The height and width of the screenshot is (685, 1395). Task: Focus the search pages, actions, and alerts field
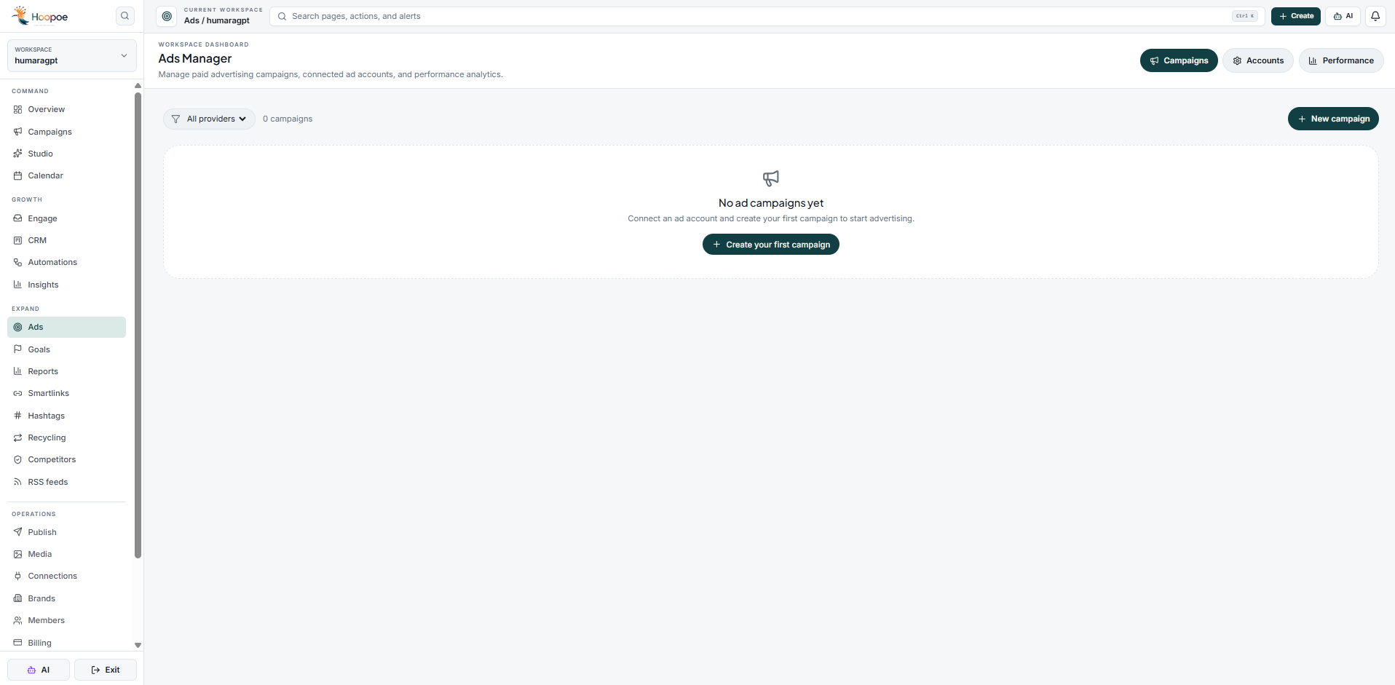coord(767,16)
